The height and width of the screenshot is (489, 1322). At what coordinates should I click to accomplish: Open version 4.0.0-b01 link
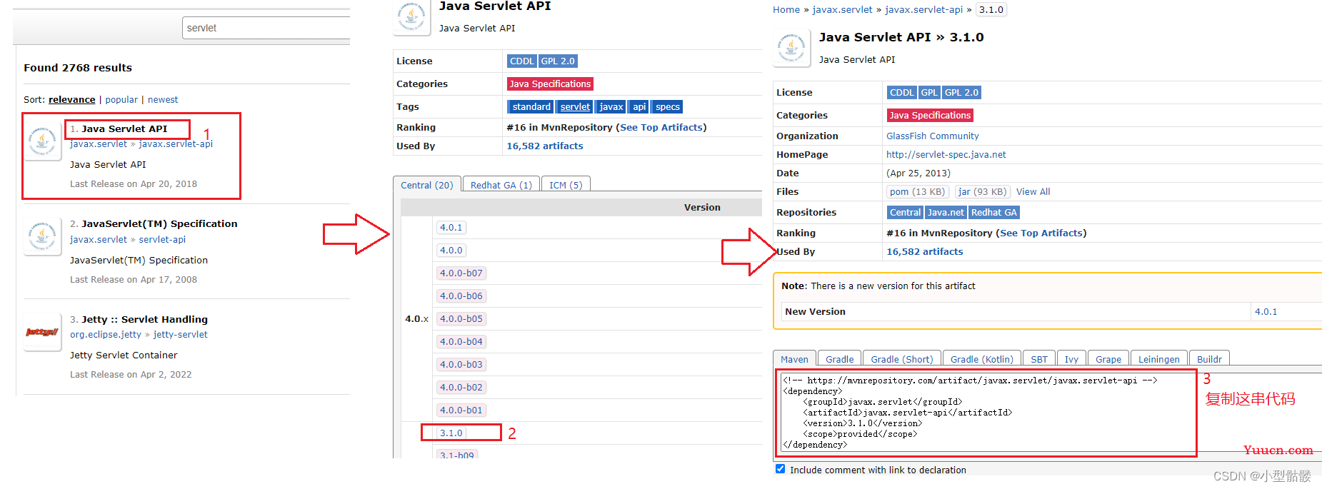(x=461, y=410)
